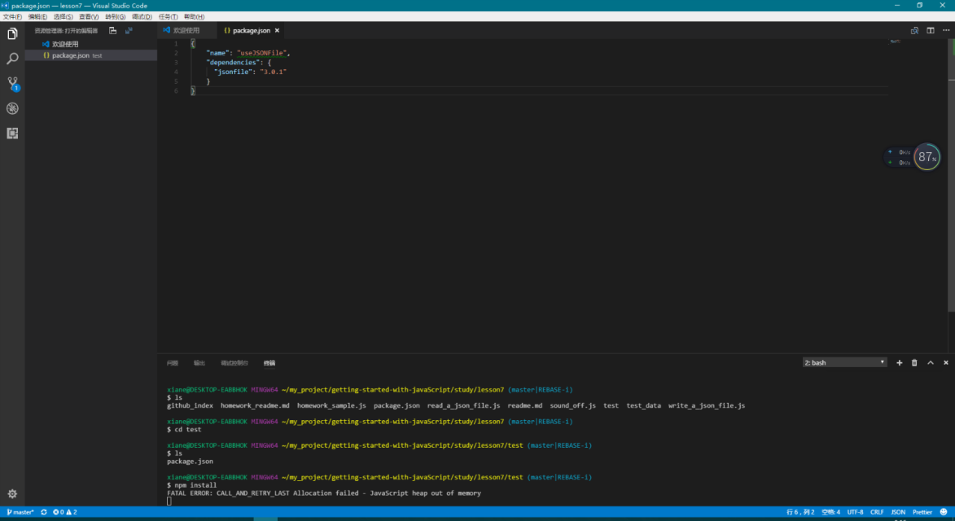The image size is (955, 521).
Task: Maximize the terminal panel with up chevron
Action: pyautogui.click(x=931, y=363)
